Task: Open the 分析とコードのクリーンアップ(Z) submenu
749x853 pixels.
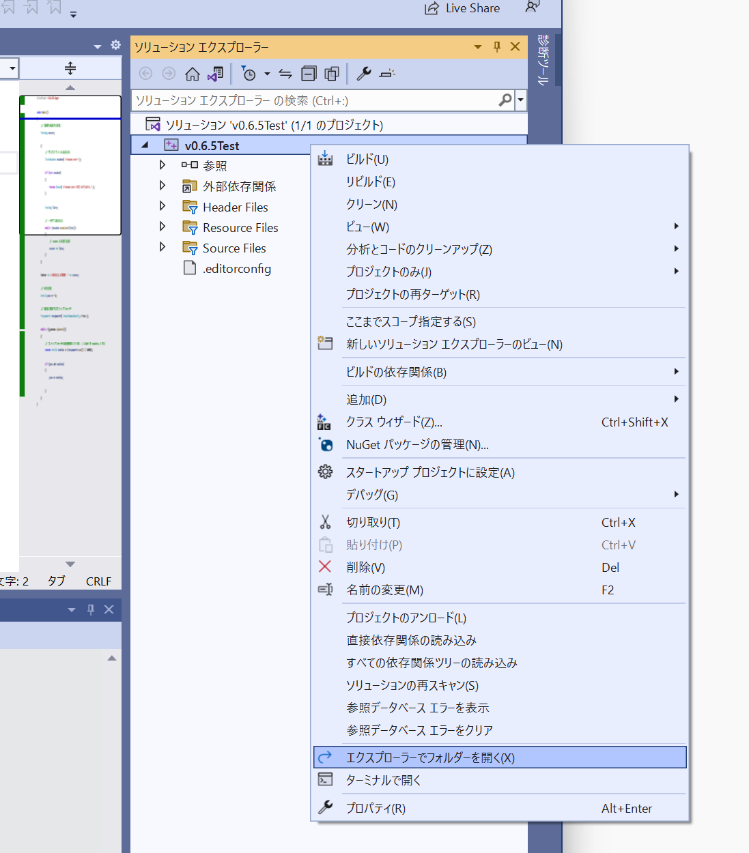Action: [500, 249]
